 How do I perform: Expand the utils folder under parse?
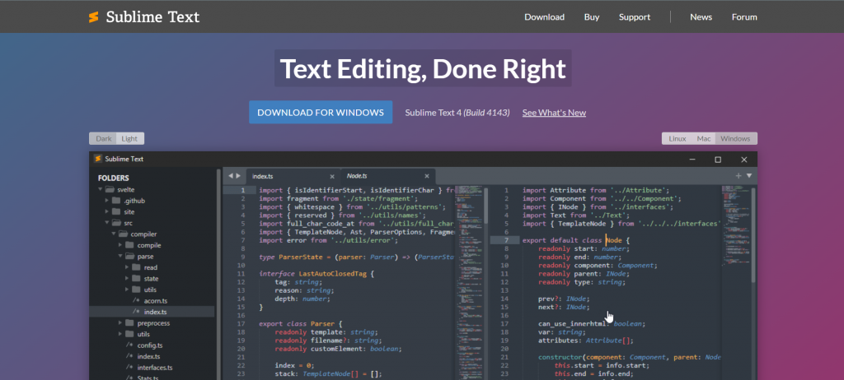tap(127, 290)
